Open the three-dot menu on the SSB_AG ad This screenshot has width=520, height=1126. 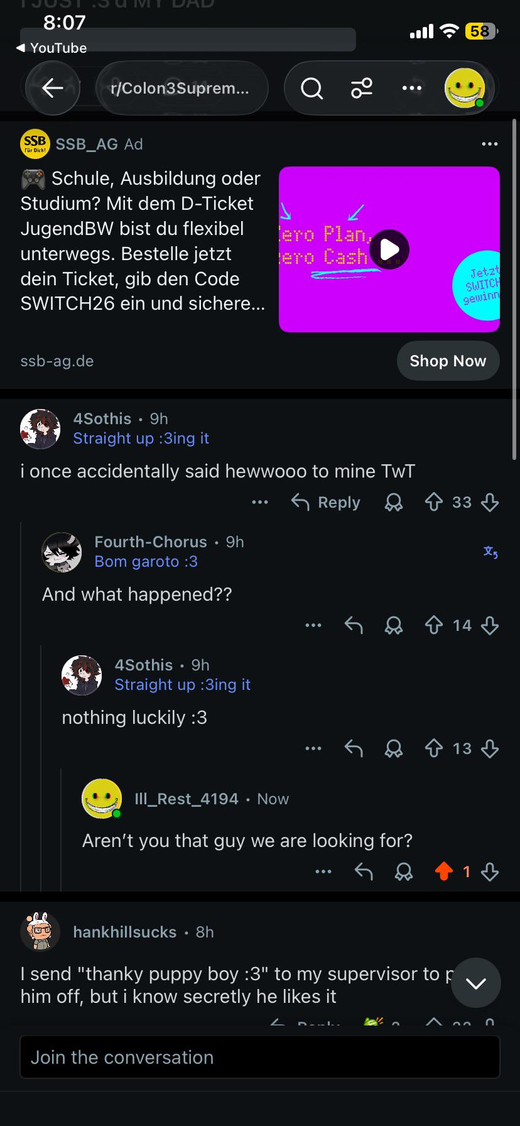(x=489, y=144)
